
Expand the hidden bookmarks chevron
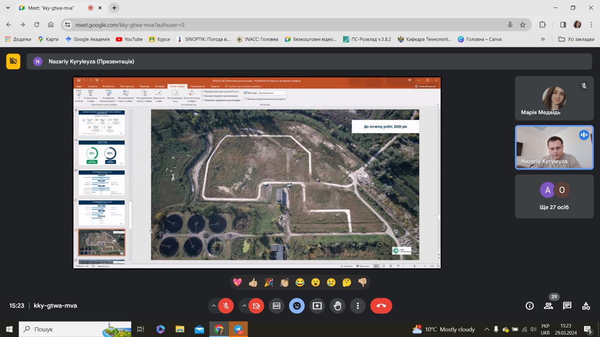(543, 39)
